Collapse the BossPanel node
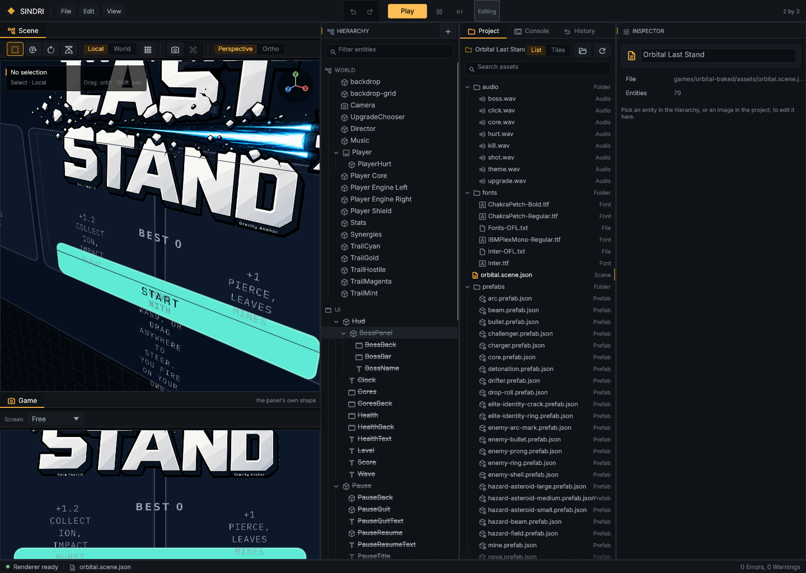 [x=344, y=334]
